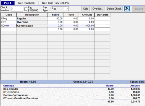Click the 266.73 overtime premium amount
This screenshot has height=106, width=145.
click(136, 98)
